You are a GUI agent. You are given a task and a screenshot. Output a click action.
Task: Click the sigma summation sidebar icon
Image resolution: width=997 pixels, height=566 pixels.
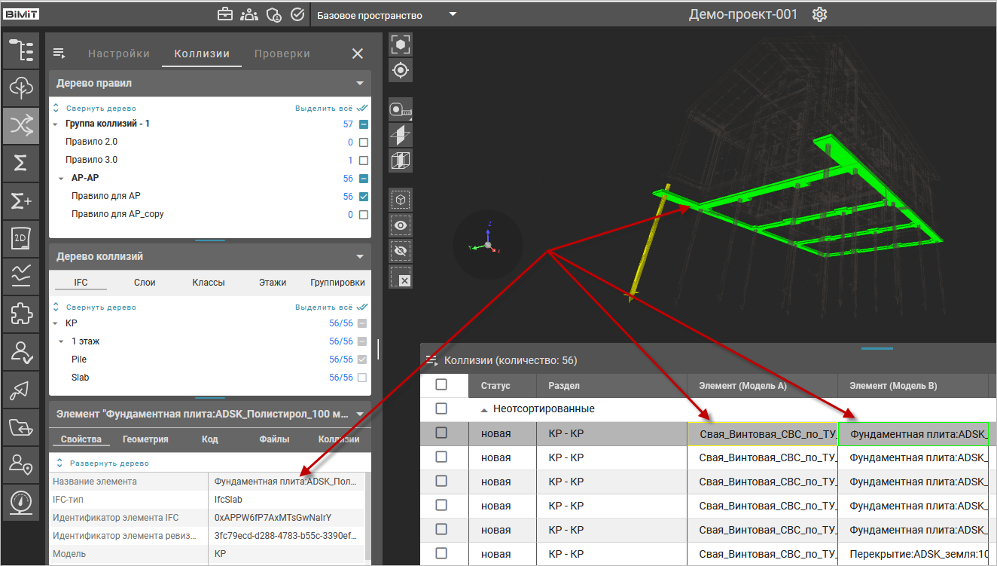(21, 163)
